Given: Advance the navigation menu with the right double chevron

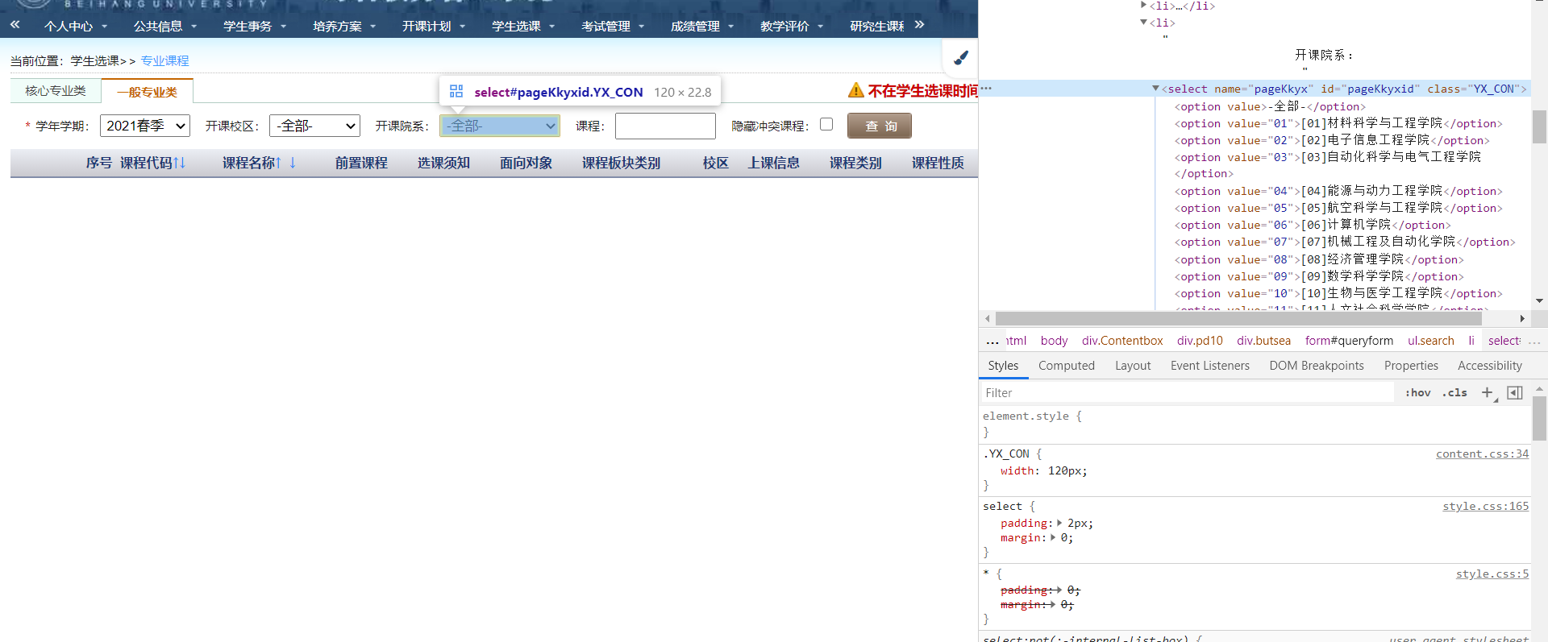Looking at the screenshot, I should coord(919,25).
